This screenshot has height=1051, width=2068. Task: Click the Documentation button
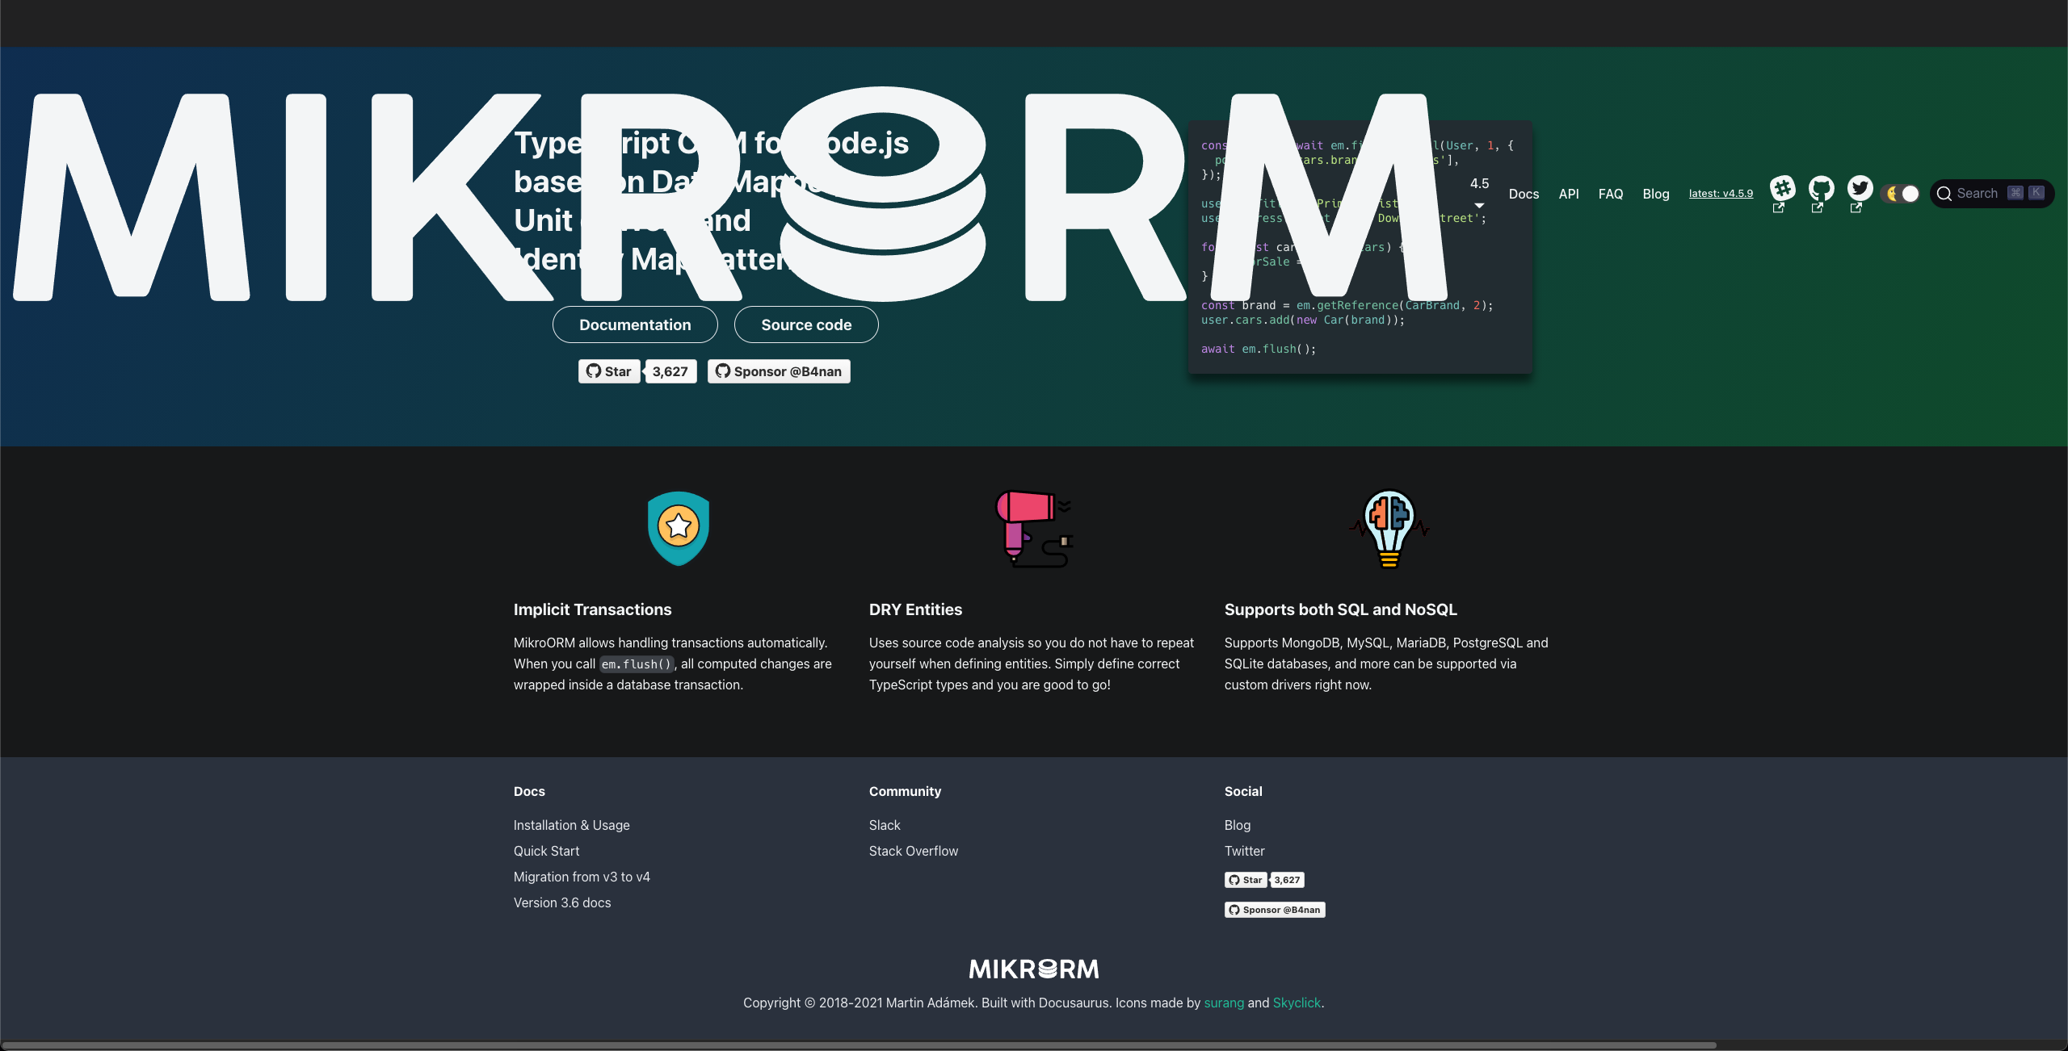(635, 324)
